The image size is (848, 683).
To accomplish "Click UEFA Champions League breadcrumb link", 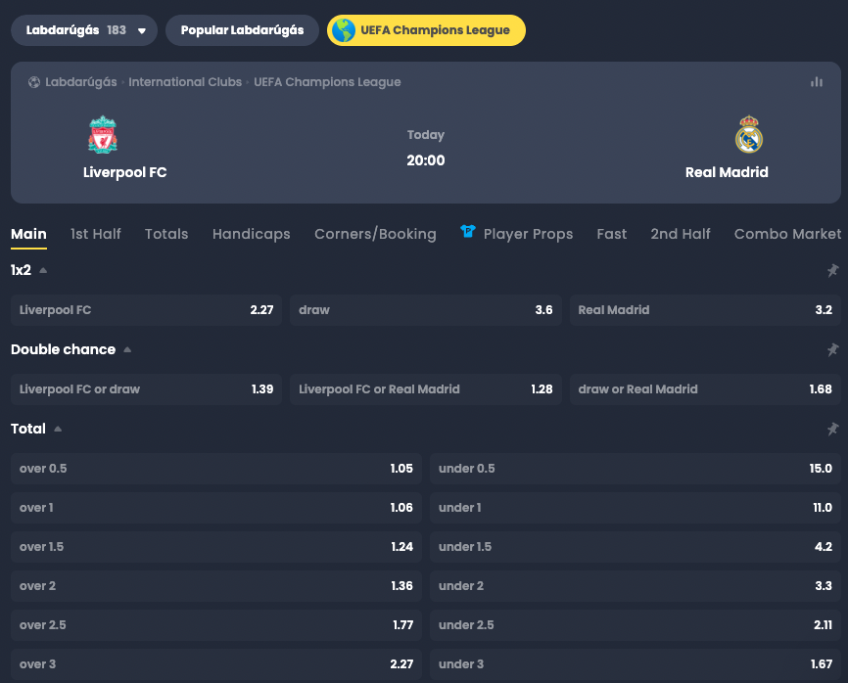I will point(327,82).
